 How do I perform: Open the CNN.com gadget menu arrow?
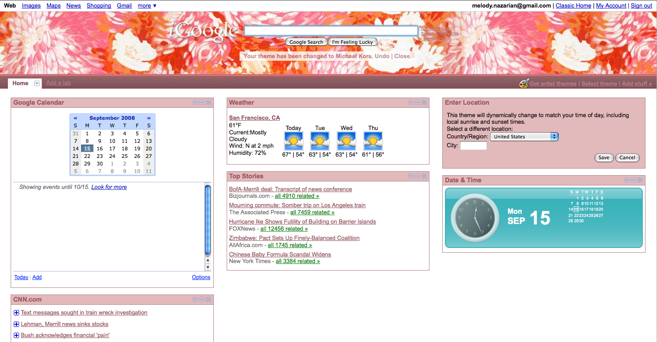195,299
